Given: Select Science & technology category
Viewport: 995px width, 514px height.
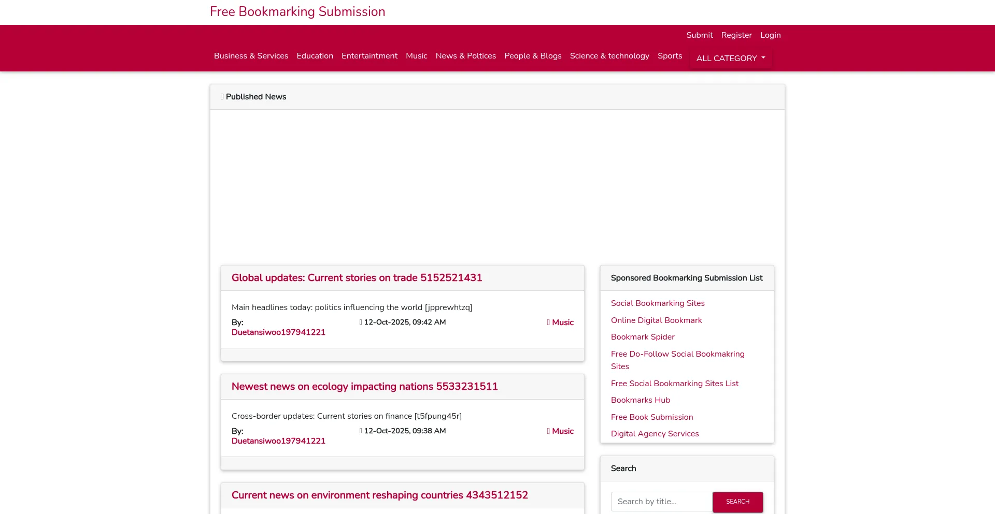Looking at the screenshot, I should (609, 56).
